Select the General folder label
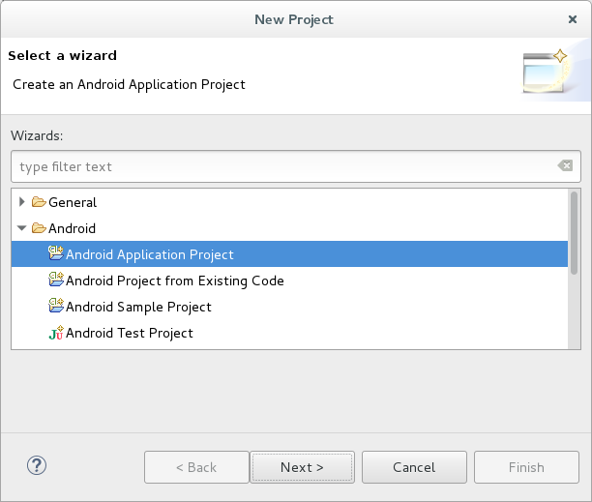The image size is (592, 502). coord(73,203)
